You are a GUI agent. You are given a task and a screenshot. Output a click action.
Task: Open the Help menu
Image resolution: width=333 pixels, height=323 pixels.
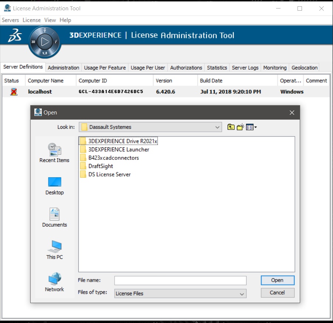[65, 20]
